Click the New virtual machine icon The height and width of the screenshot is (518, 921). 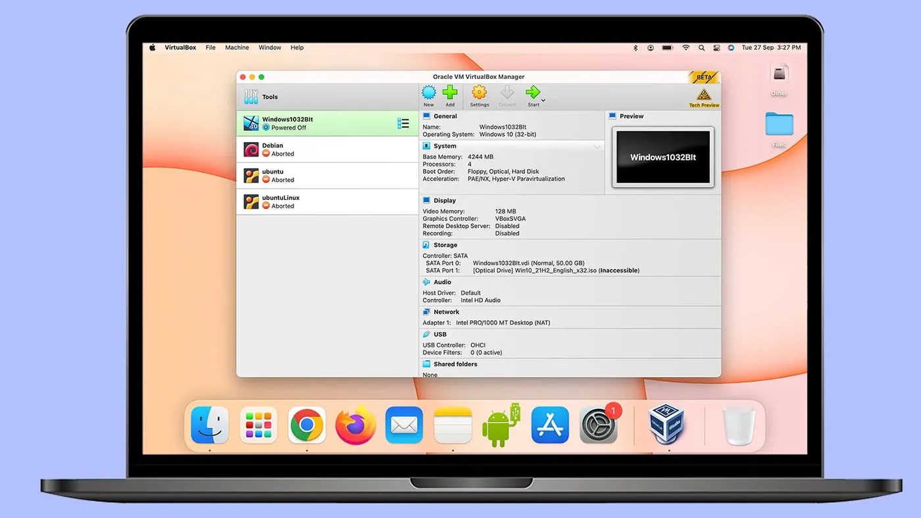429,93
